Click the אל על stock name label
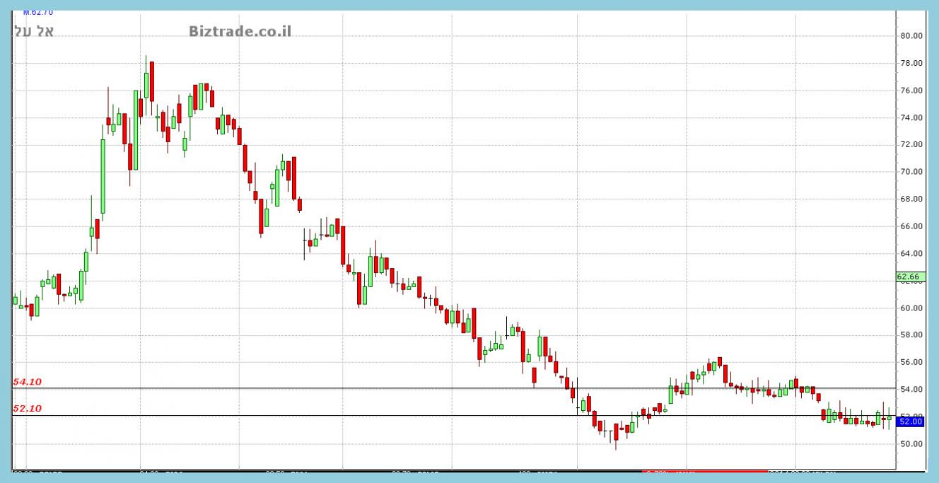The height and width of the screenshot is (483, 939). [34, 32]
